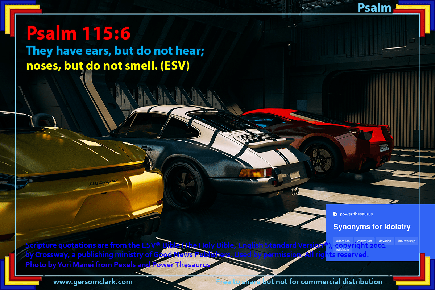Choose the 'devotion' synonym tag
The width and height of the screenshot is (435, 290).
385,241
